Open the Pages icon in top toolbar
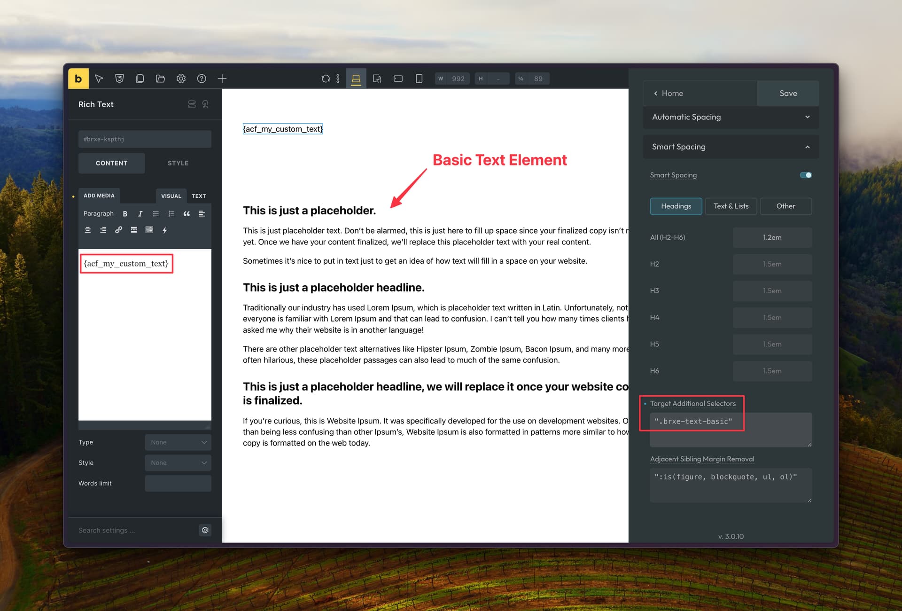The image size is (902, 611). click(140, 78)
